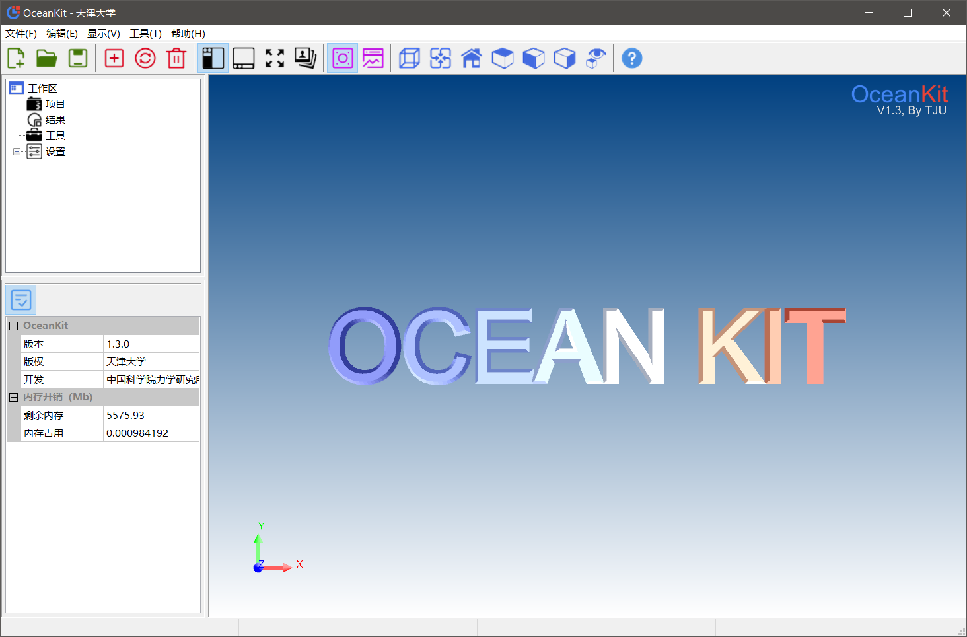Image resolution: width=967 pixels, height=637 pixels.
Task: Open the 工具(T) menu
Action: 145,34
